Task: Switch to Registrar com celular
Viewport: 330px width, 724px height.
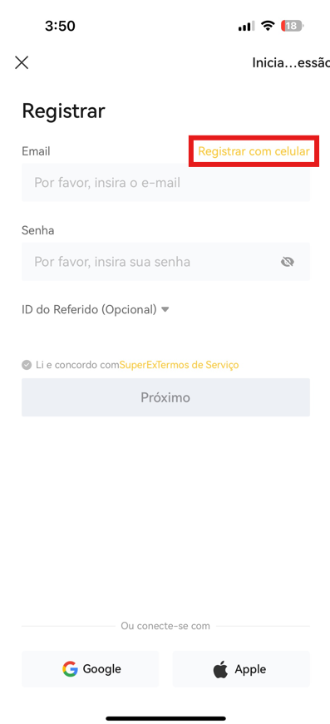Action: click(x=254, y=151)
